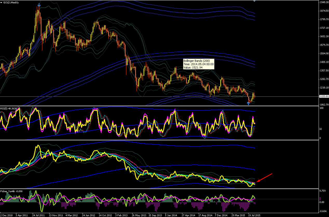The height and width of the screenshot is (217, 329).
Task: Click the 1949.30 price scale label
Action: click(x=324, y=2)
